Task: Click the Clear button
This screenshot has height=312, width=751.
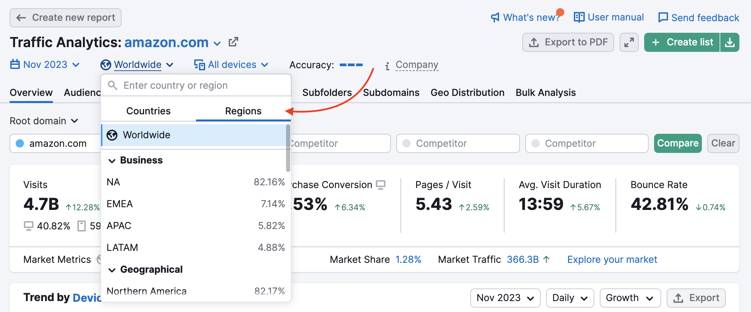Action: point(723,143)
